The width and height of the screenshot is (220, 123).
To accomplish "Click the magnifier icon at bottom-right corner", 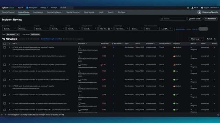I will (218, 115).
